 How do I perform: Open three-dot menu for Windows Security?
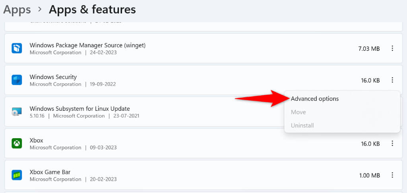click(392, 80)
